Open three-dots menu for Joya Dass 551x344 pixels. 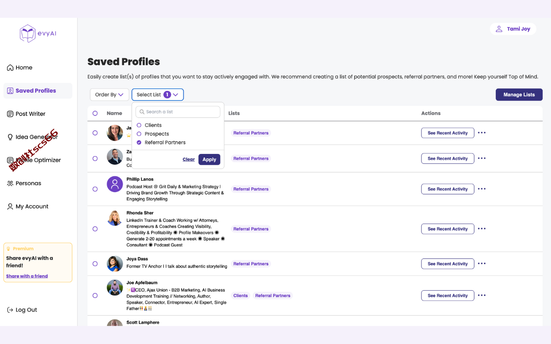tap(482, 264)
